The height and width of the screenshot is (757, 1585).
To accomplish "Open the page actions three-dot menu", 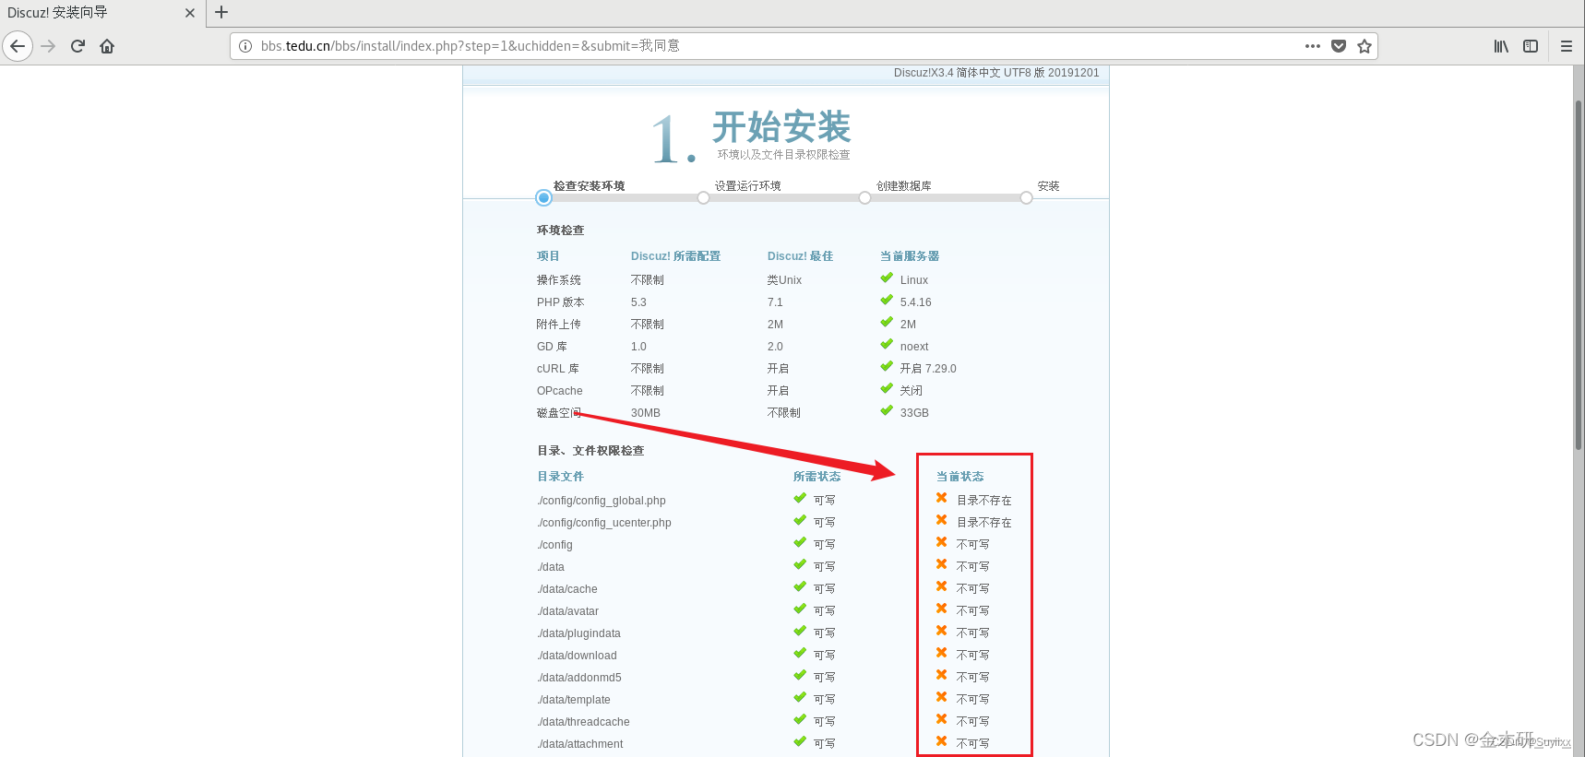I will [1313, 46].
